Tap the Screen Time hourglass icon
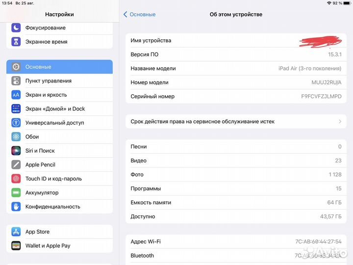 [16, 42]
